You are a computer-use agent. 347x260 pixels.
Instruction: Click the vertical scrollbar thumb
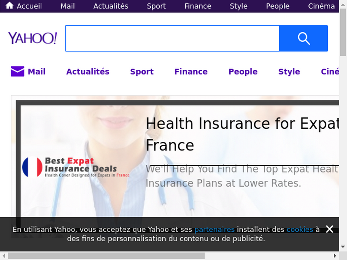343,32
